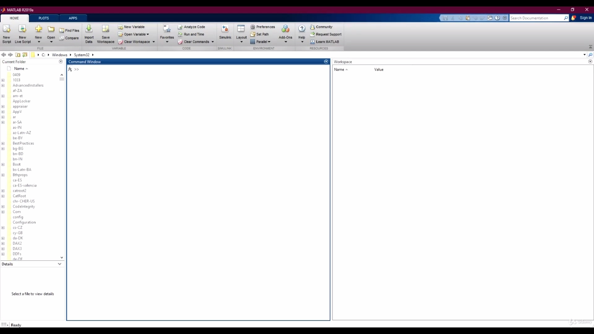This screenshot has height=334, width=594.
Task: Click the Analyze Code icon
Action: [180, 27]
